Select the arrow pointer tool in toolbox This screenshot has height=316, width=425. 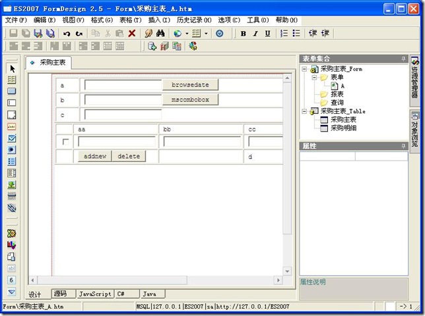point(11,68)
